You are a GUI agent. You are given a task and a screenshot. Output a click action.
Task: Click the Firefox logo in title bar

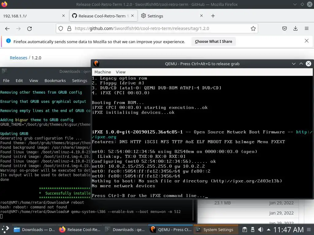[x=4, y=4]
